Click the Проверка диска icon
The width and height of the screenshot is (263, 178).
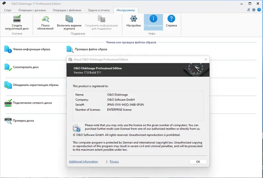(8, 121)
